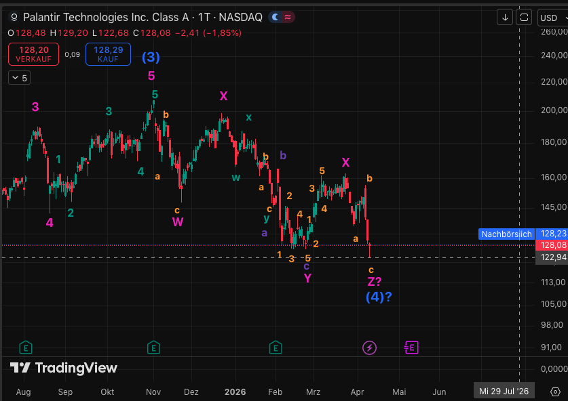Expand the collapsed indicators list showing 5
This screenshot has height=401, width=568.
tap(19, 78)
